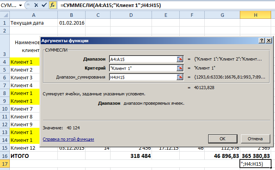
Task: Select highlighted column H header
Action: [255, 15]
